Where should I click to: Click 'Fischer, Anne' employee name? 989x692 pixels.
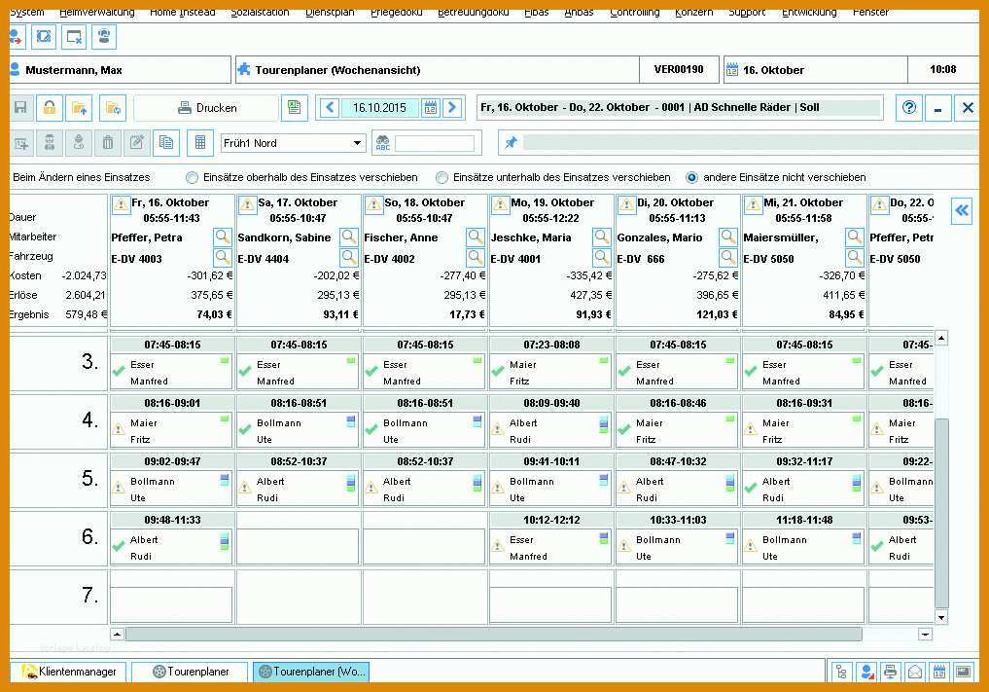click(x=401, y=238)
